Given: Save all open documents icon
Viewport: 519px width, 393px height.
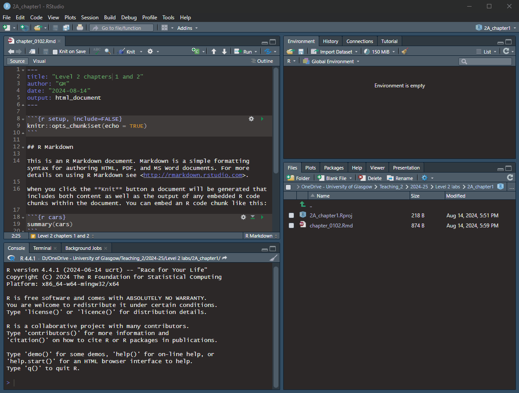Looking at the screenshot, I should tap(66, 28).
